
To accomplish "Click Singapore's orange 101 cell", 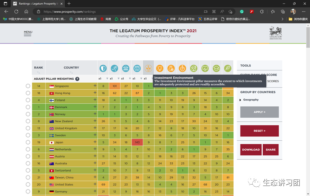I will (114, 86).
